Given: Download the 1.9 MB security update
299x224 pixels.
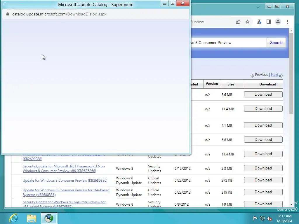Looking at the screenshot, I should tap(263, 204).
